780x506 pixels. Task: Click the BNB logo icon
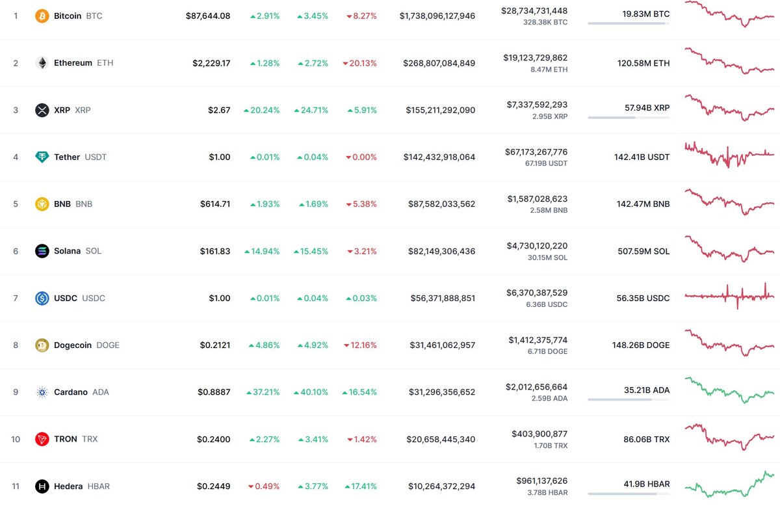click(x=42, y=204)
